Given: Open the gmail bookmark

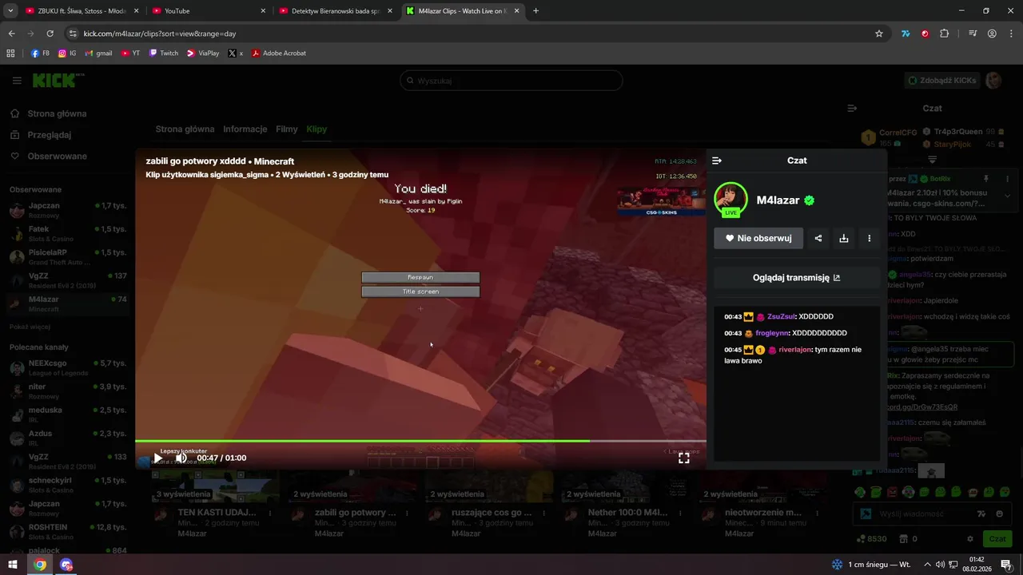Looking at the screenshot, I should tap(98, 54).
